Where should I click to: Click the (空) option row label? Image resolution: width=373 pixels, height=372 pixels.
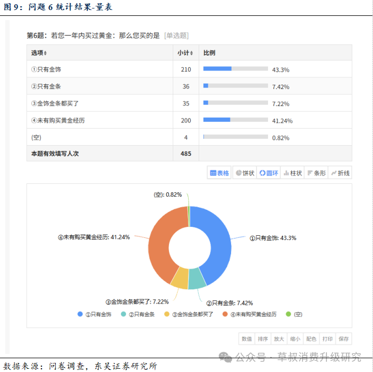tap(36, 137)
